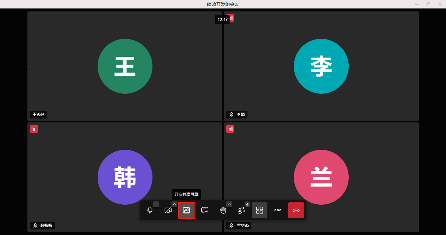Select 王秀萍's video tile avatar
Screen dimensions: 446x235
click(125, 66)
